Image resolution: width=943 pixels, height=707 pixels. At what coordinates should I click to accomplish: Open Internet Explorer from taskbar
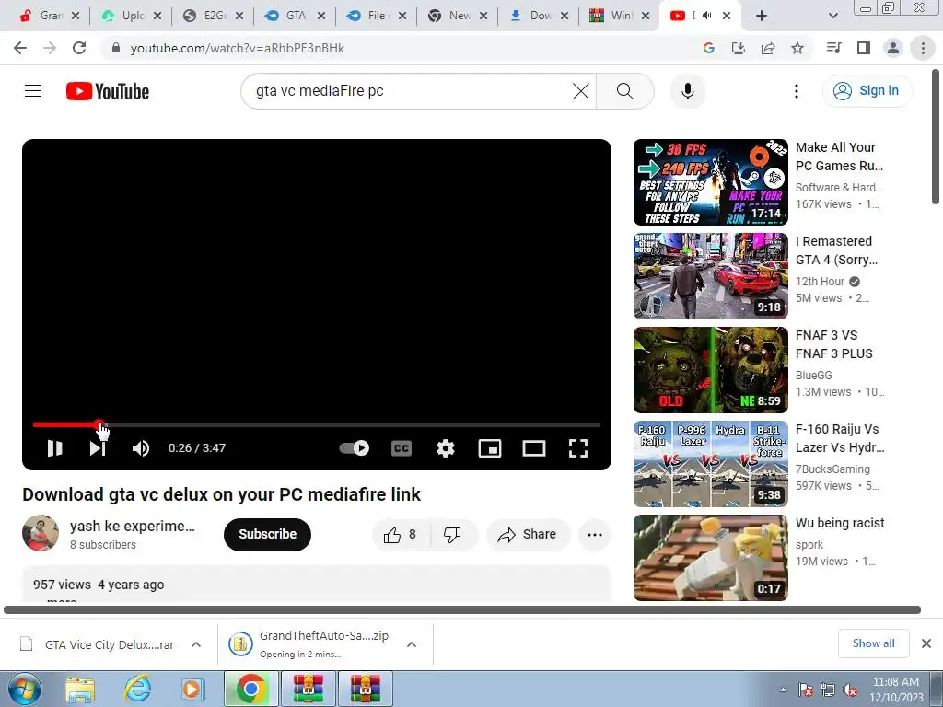(138, 689)
